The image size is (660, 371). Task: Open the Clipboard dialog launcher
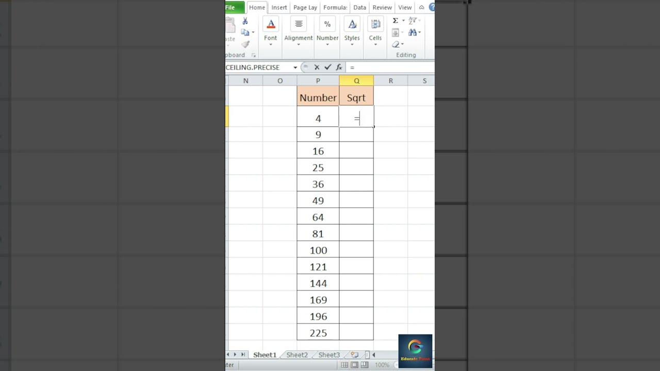coord(254,55)
